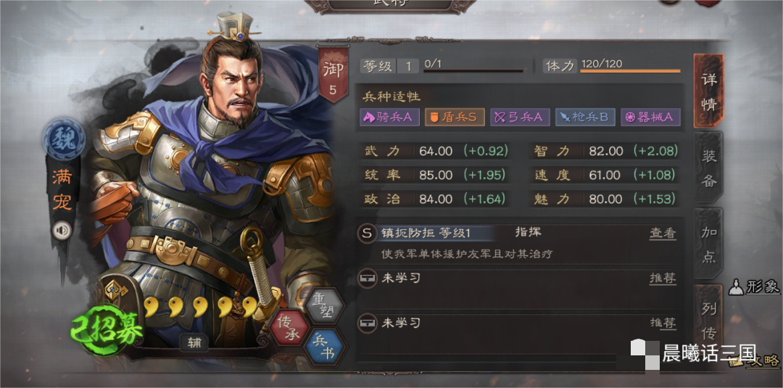
Task: Switch to the 加点 tab
Action: click(709, 244)
